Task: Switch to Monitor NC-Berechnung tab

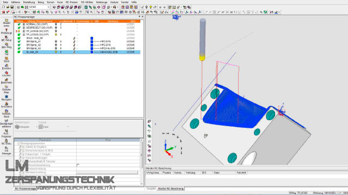Action: [171, 188]
